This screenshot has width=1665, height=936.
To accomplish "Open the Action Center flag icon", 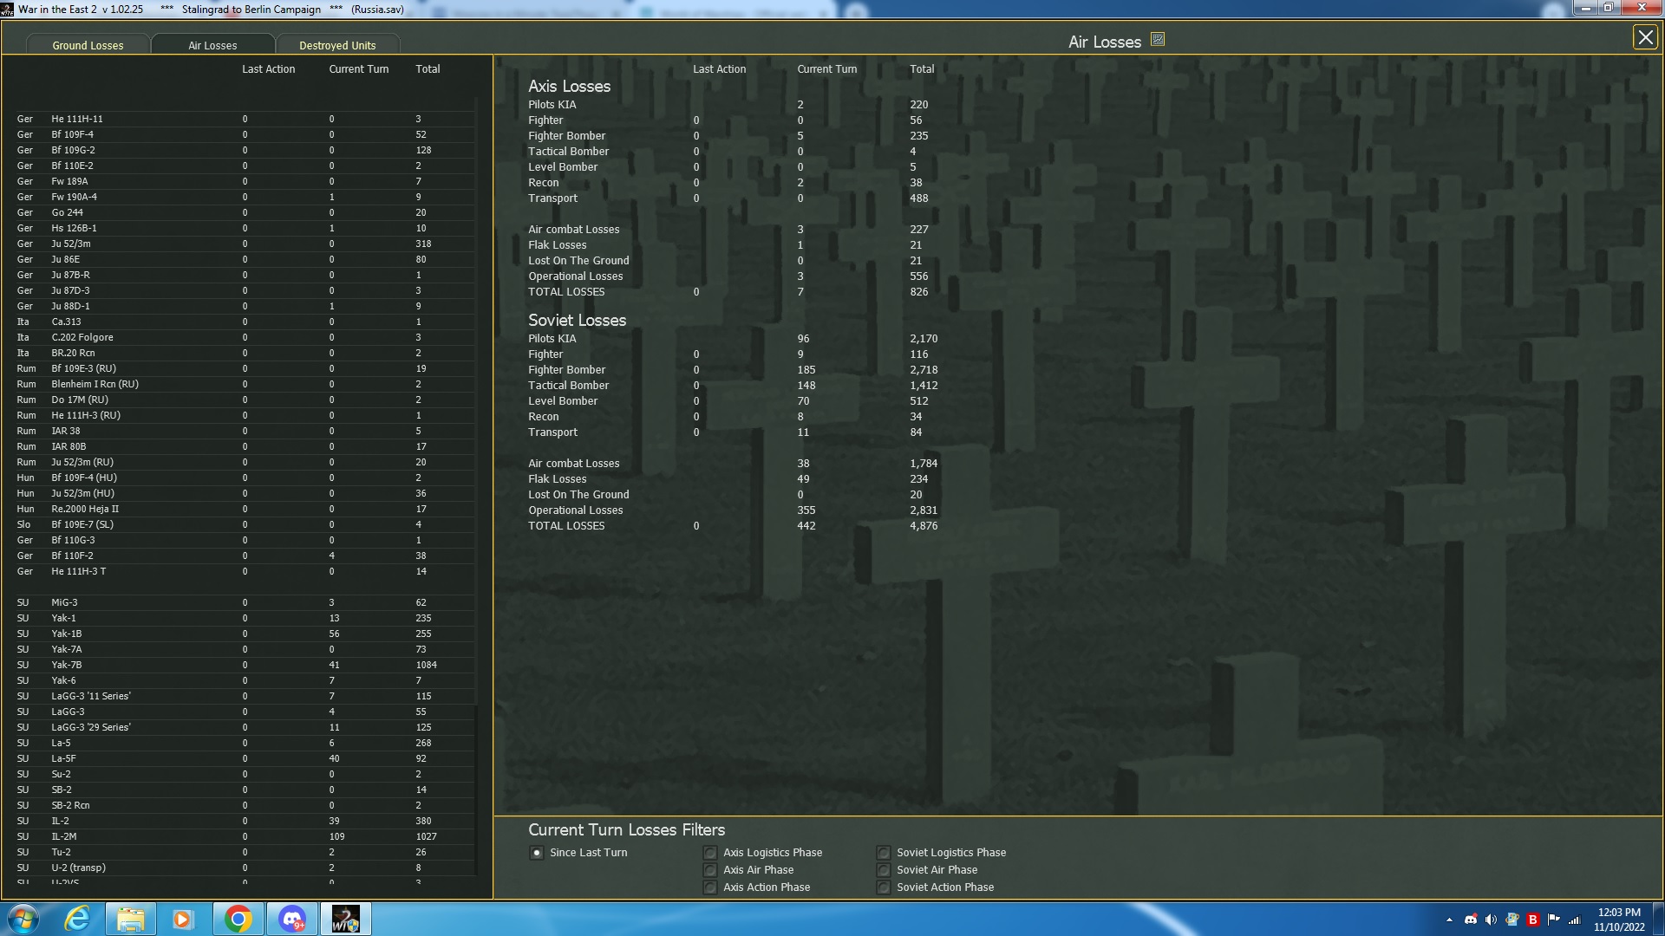I will coord(1553,920).
